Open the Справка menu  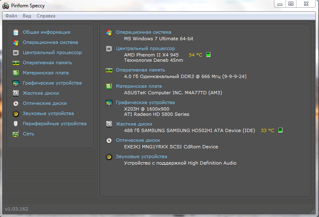point(46,16)
